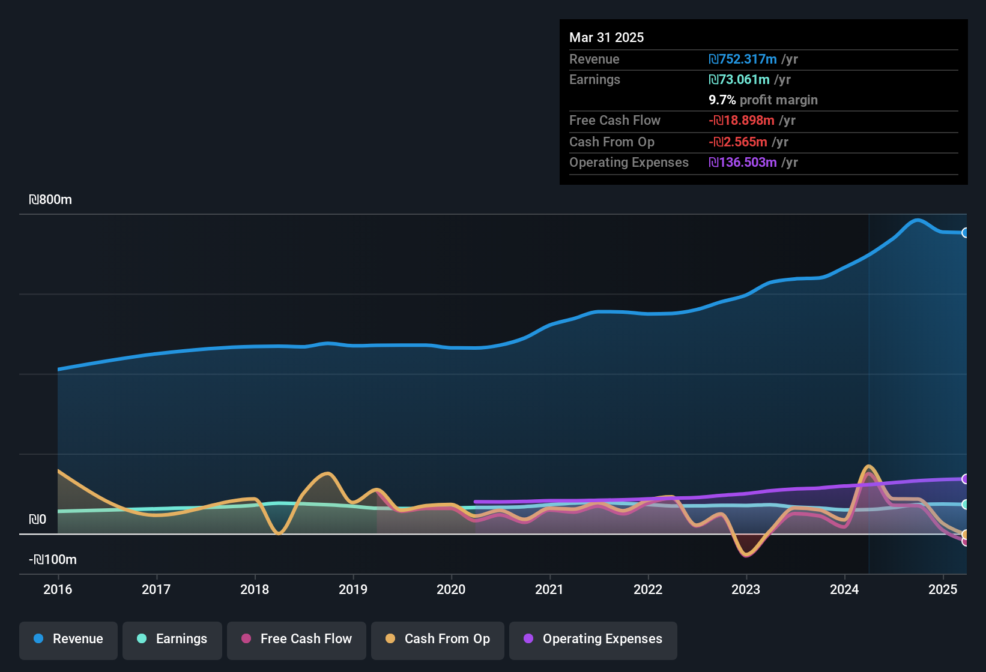Click the Mar 31 2025 tooltip date

tap(606, 37)
